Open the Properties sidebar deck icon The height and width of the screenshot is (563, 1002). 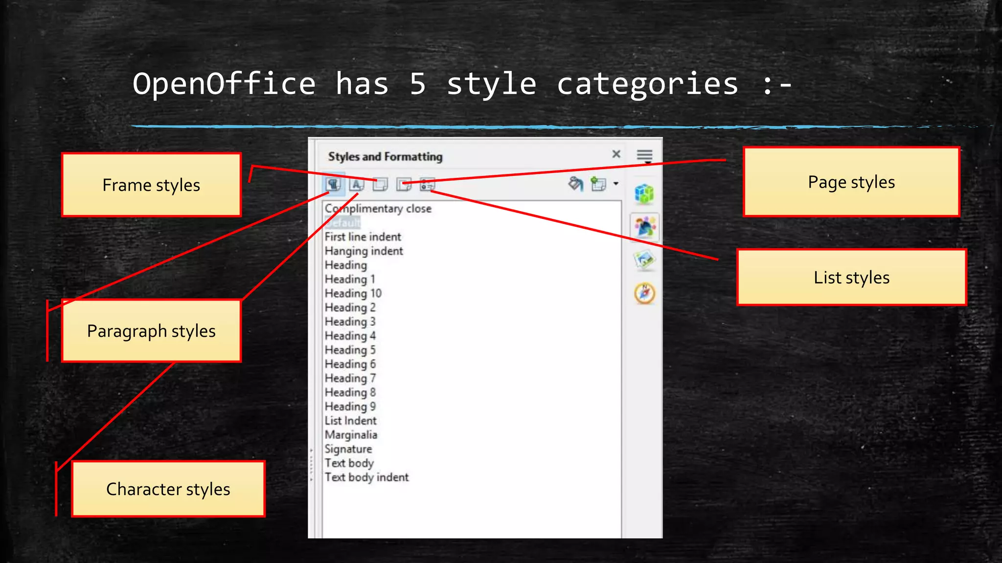pyautogui.click(x=644, y=194)
